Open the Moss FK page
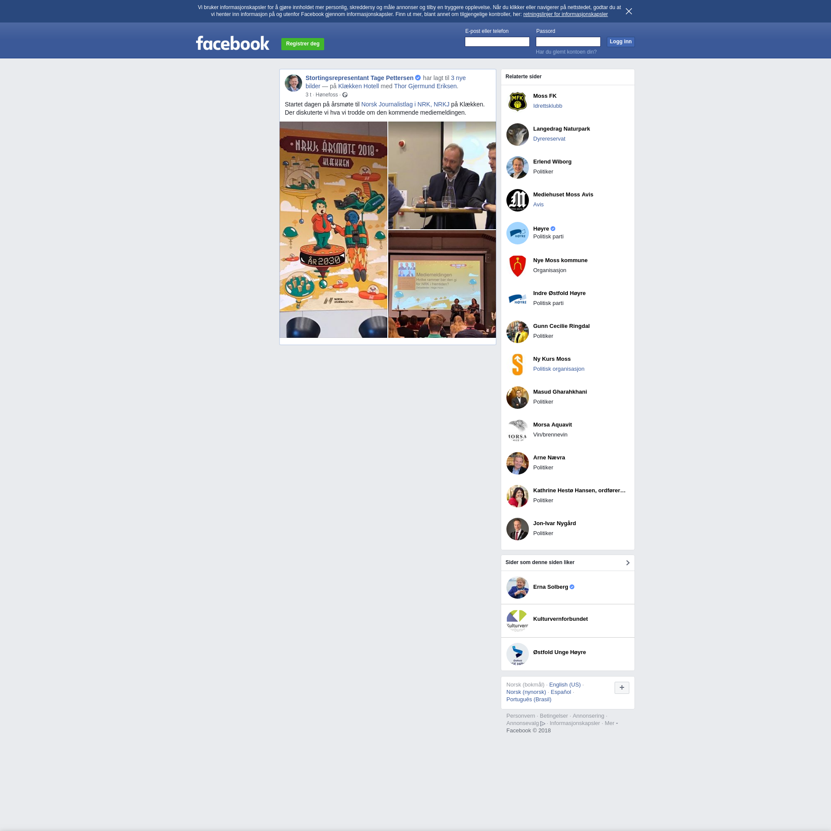Viewport: 831px width, 831px height. click(x=544, y=96)
